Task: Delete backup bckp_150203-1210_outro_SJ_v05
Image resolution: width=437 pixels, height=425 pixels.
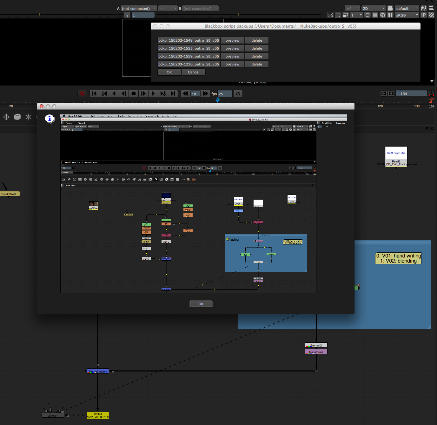Action: 257,64
